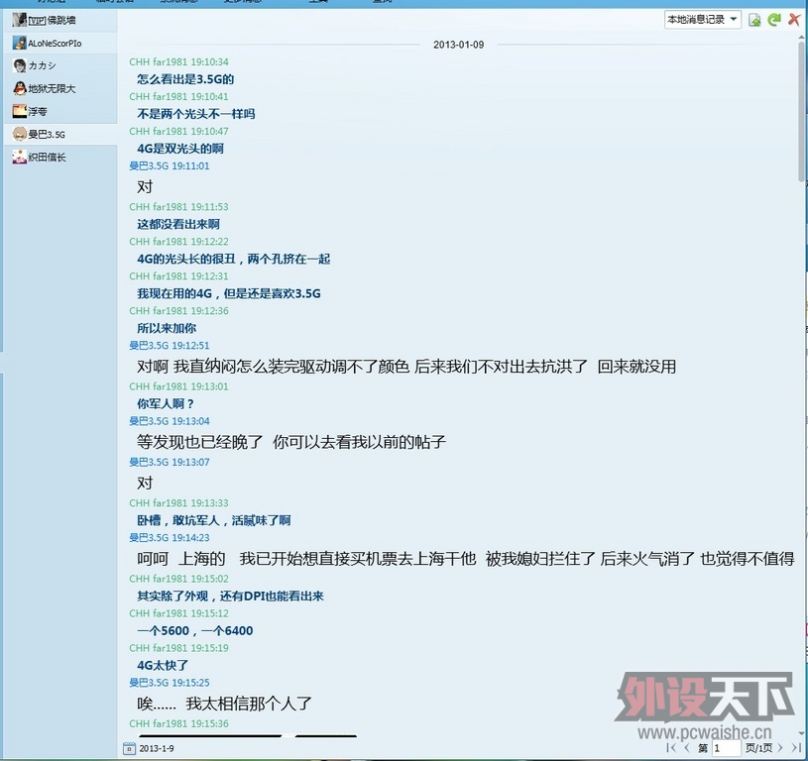The image size is (808, 761).
Task: Click the message 我现在用的4G，但是还是喜欢3.5G
Action: point(229,293)
